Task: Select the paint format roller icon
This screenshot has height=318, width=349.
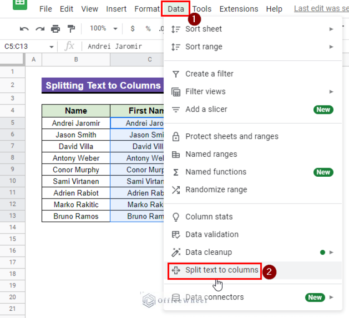Action: [71, 29]
